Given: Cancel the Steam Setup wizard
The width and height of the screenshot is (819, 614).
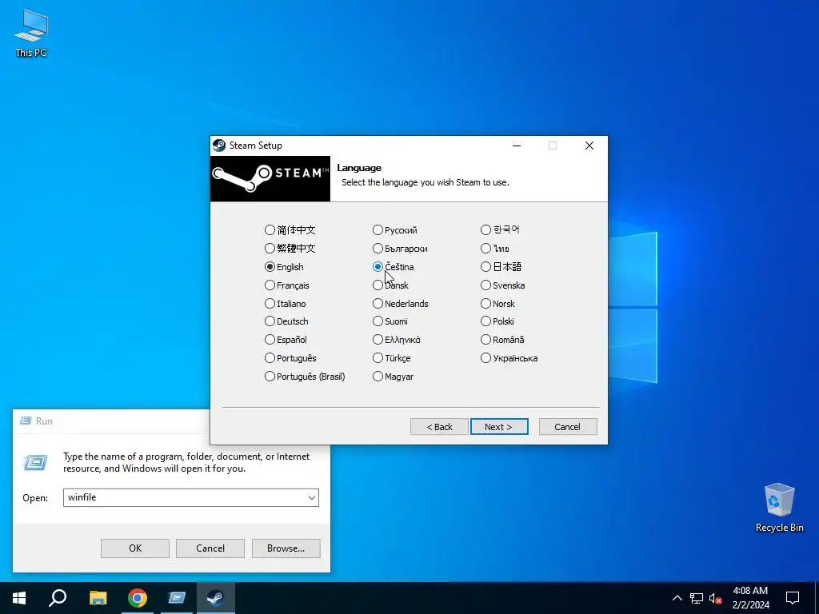Looking at the screenshot, I should [568, 427].
